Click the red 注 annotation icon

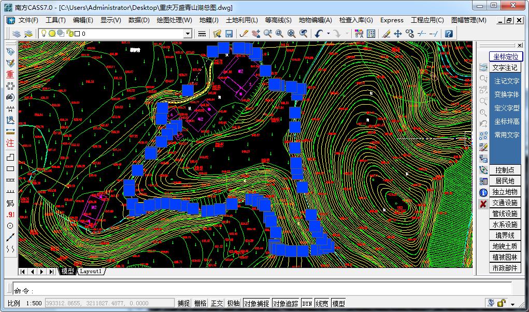[10, 143]
